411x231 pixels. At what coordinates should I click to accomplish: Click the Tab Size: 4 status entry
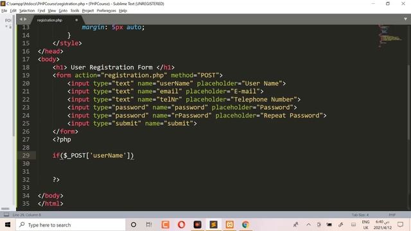[x=360, y=215]
